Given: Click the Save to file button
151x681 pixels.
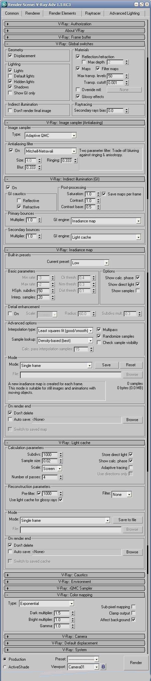Looking at the screenshot, I should (127, 520).
